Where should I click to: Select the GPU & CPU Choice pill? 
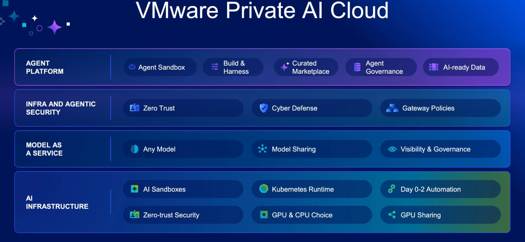[312, 215]
